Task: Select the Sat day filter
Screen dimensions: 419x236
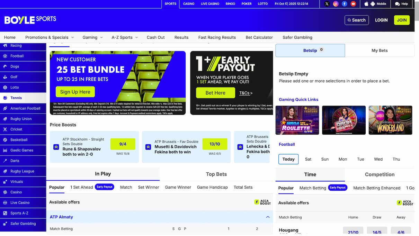Action: pyautogui.click(x=308, y=159)
